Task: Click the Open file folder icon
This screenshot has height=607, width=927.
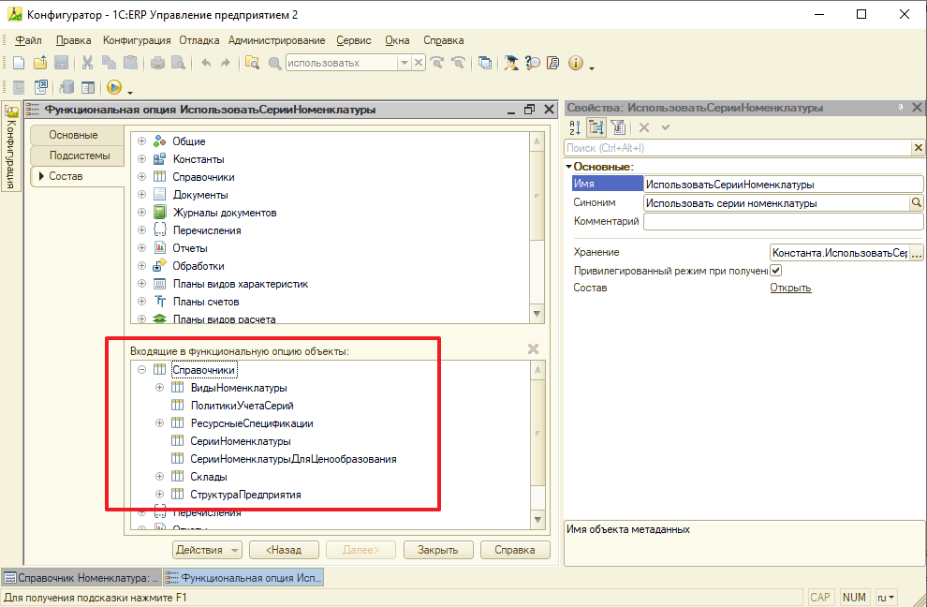Action: 40,63
